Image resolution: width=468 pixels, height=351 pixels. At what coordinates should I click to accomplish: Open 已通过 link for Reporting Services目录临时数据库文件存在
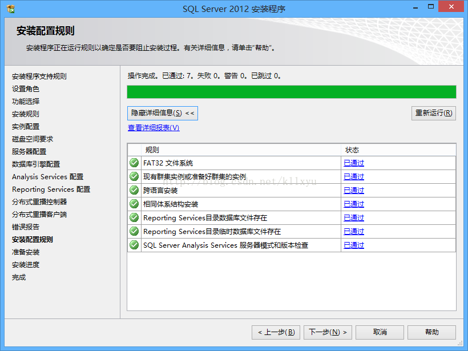(x=354, y=231)
